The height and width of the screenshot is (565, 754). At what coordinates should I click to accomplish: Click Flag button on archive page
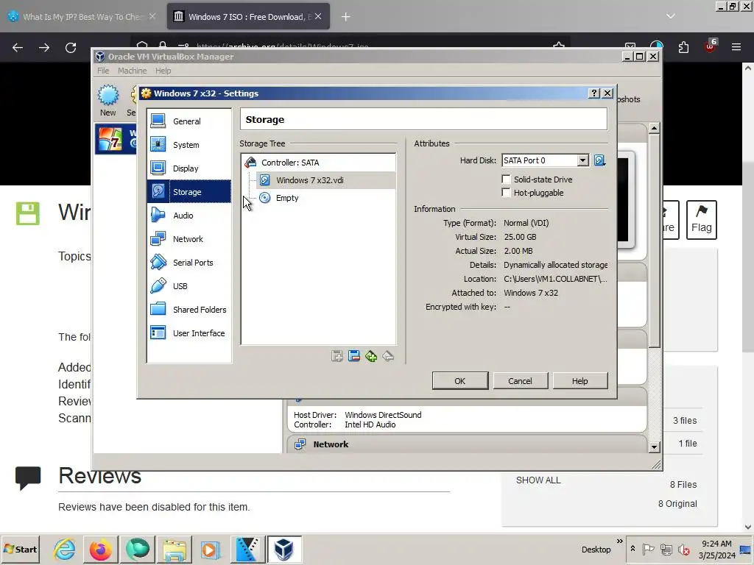tap(702, 219)
